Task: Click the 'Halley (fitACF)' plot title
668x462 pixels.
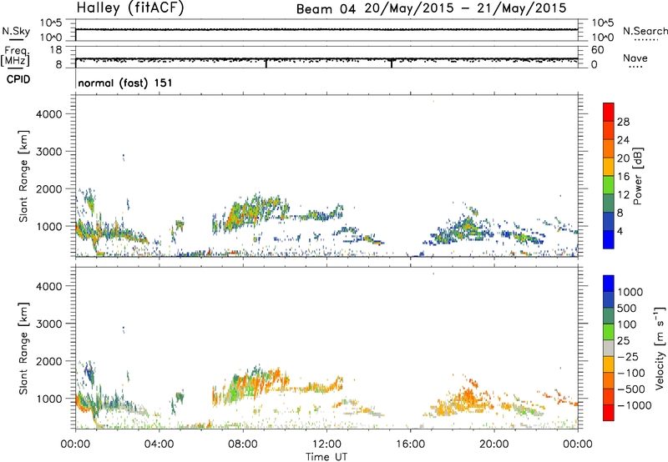Action: click(130, 8)
